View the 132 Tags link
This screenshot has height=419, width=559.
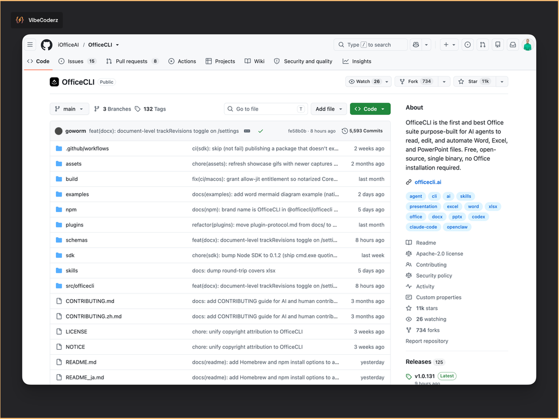(150, 109)
